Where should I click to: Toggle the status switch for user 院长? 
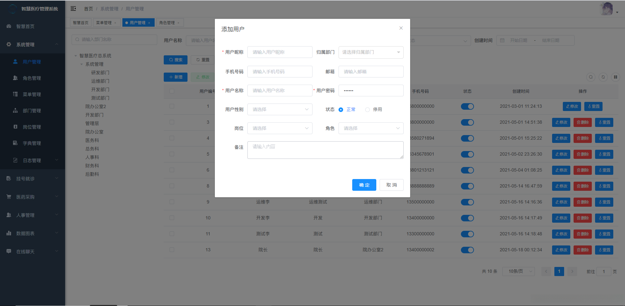[x=467, y=250]
